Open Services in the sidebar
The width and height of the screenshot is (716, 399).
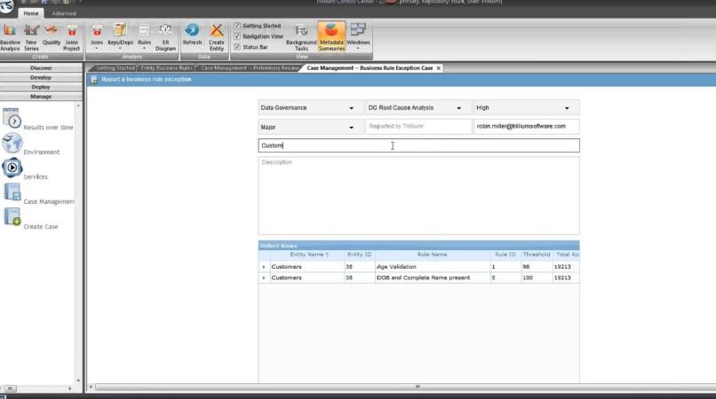click(25, 169)
